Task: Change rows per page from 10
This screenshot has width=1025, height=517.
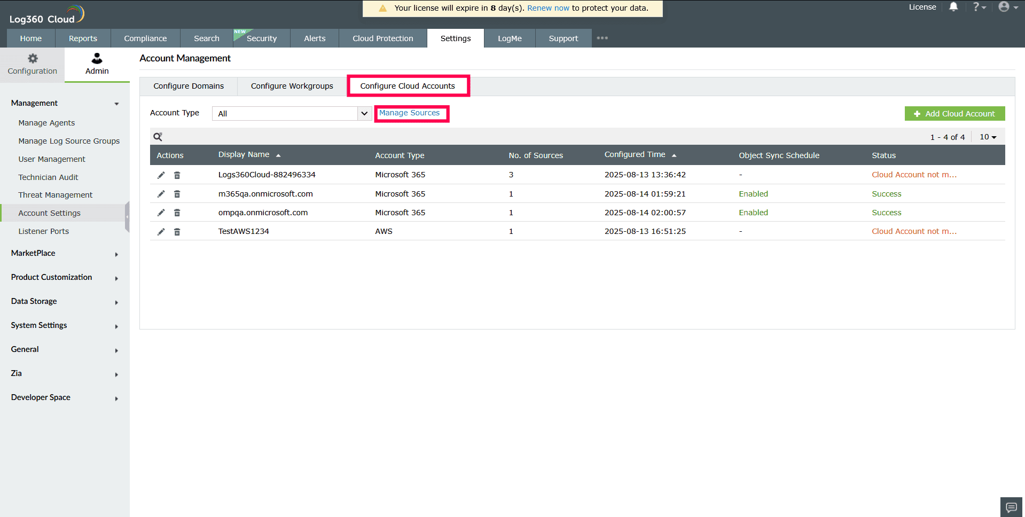Action: point(988,137)
